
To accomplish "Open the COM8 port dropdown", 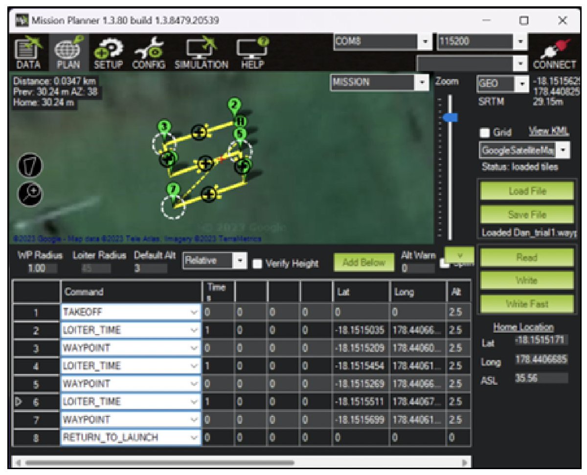I will [425, 43].
